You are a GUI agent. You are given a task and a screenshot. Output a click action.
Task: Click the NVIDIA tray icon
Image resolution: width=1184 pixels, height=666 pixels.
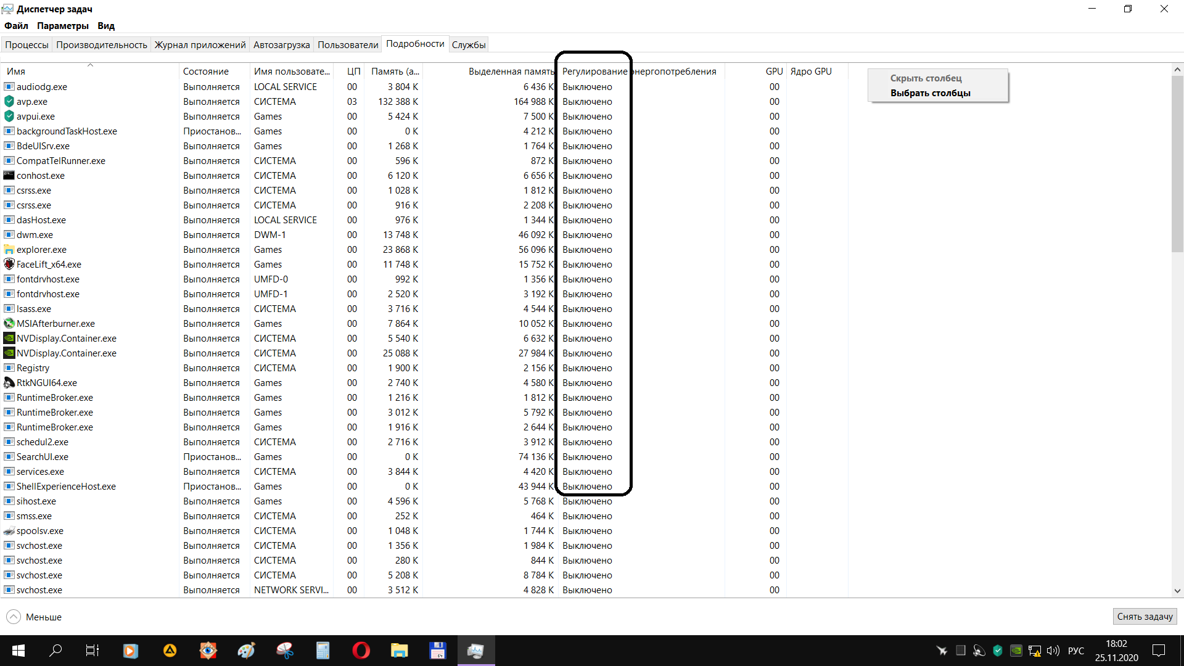coord(1016,651)
